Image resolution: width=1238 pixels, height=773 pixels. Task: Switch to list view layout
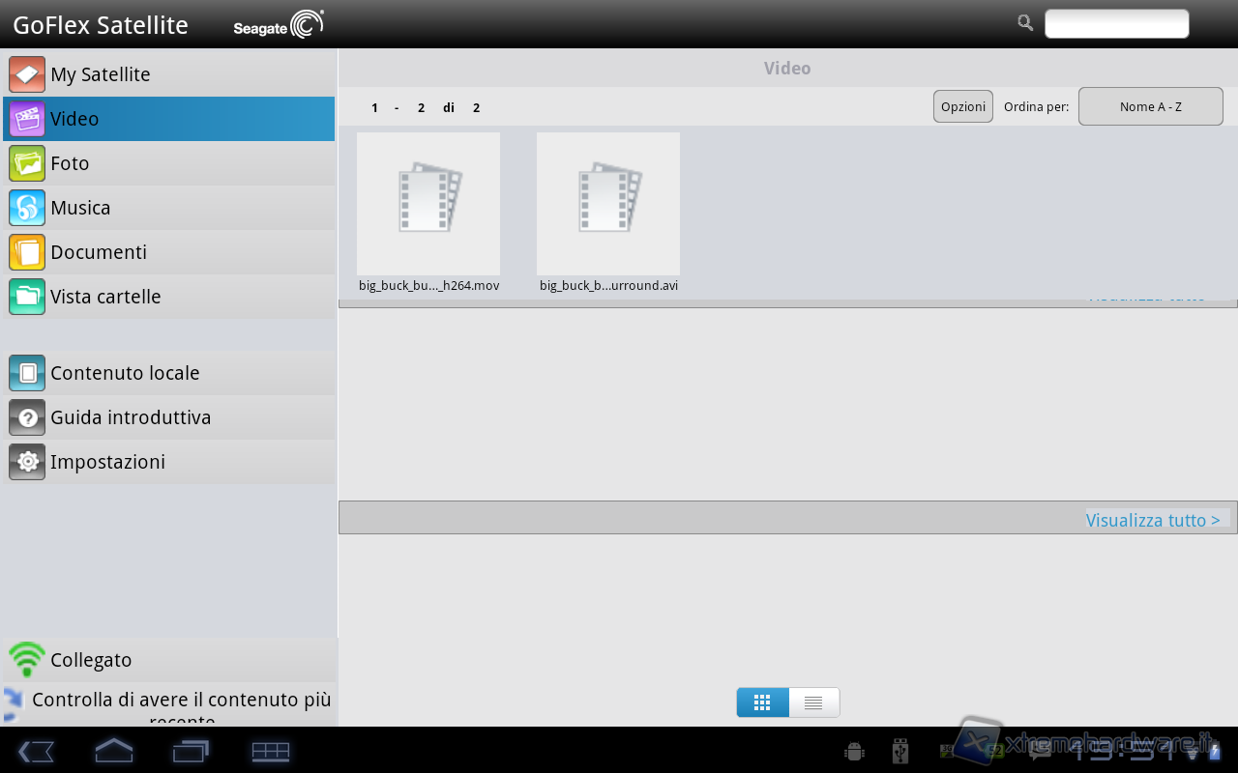(813, 702)
